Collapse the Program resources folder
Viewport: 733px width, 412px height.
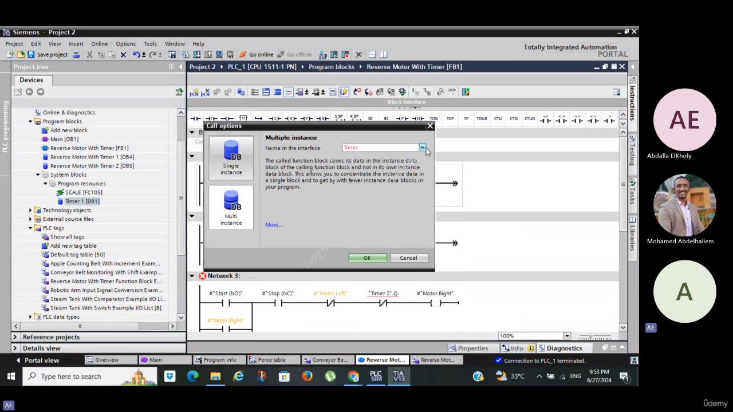pos(45,184)
